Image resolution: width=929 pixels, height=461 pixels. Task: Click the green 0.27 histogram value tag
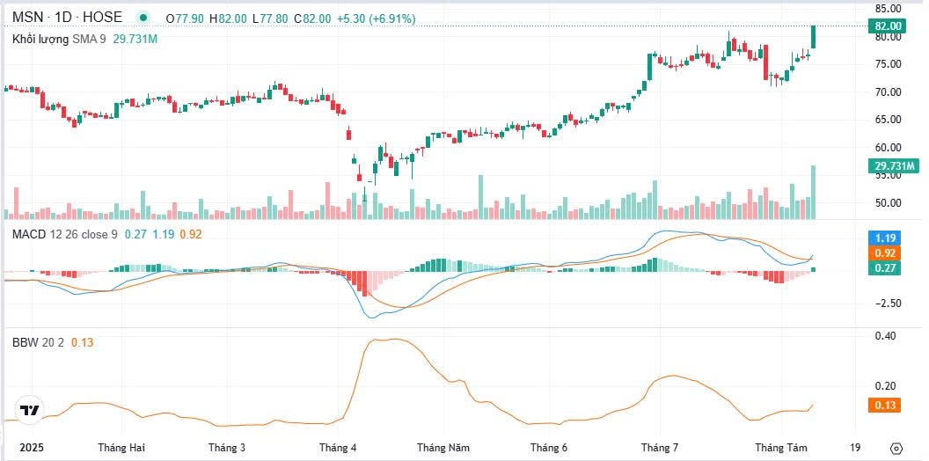click(x=884, y=268)
